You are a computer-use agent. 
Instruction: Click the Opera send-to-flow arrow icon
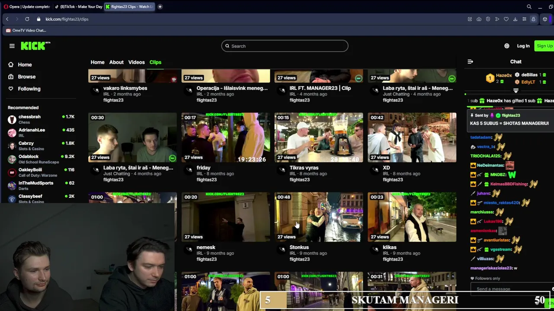click(x=497, y=19)
